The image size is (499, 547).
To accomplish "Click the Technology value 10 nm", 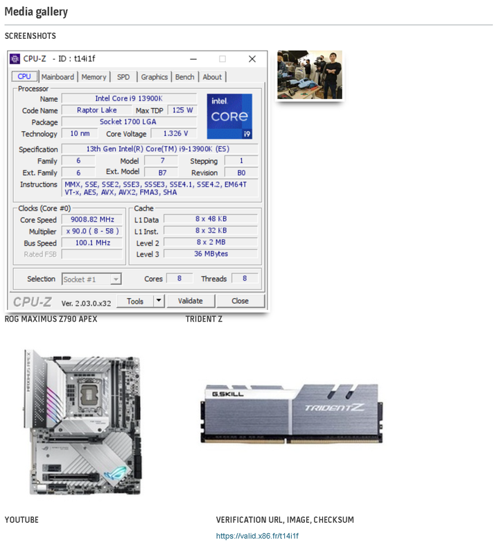I will [80, 133].
